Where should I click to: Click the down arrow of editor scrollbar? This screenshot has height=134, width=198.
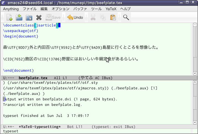195,73
